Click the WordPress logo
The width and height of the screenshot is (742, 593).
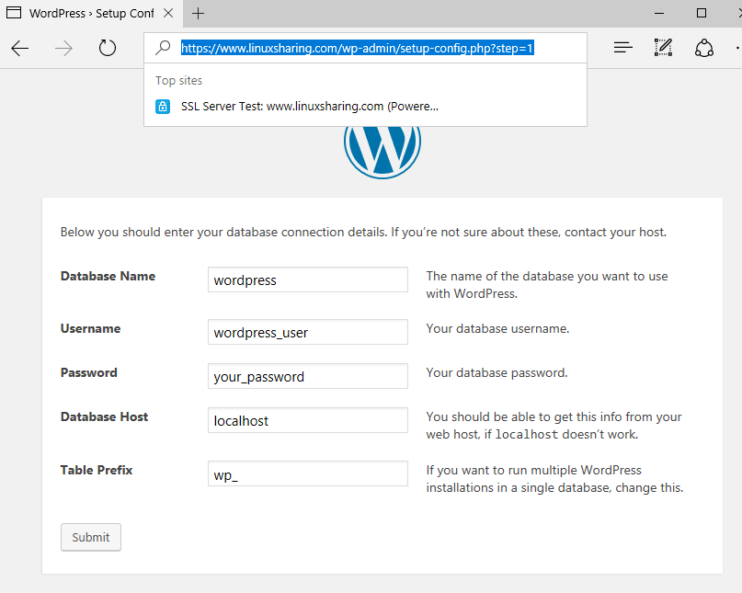coord(382,147)
